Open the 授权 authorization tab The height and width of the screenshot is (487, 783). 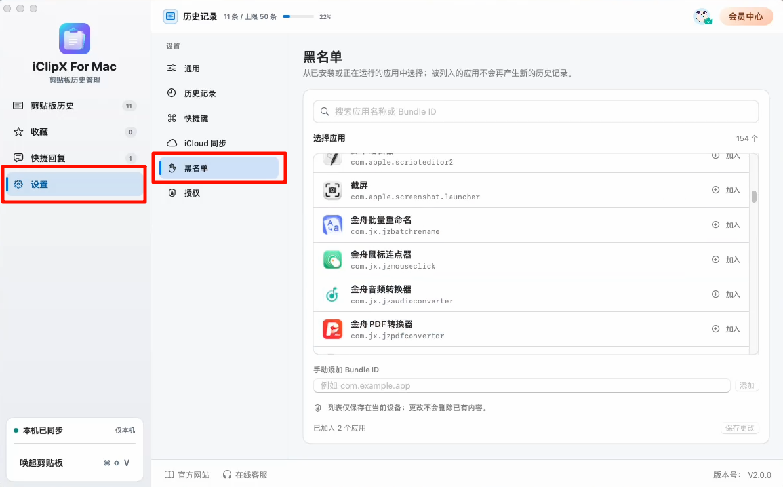[x=219, y=193]
